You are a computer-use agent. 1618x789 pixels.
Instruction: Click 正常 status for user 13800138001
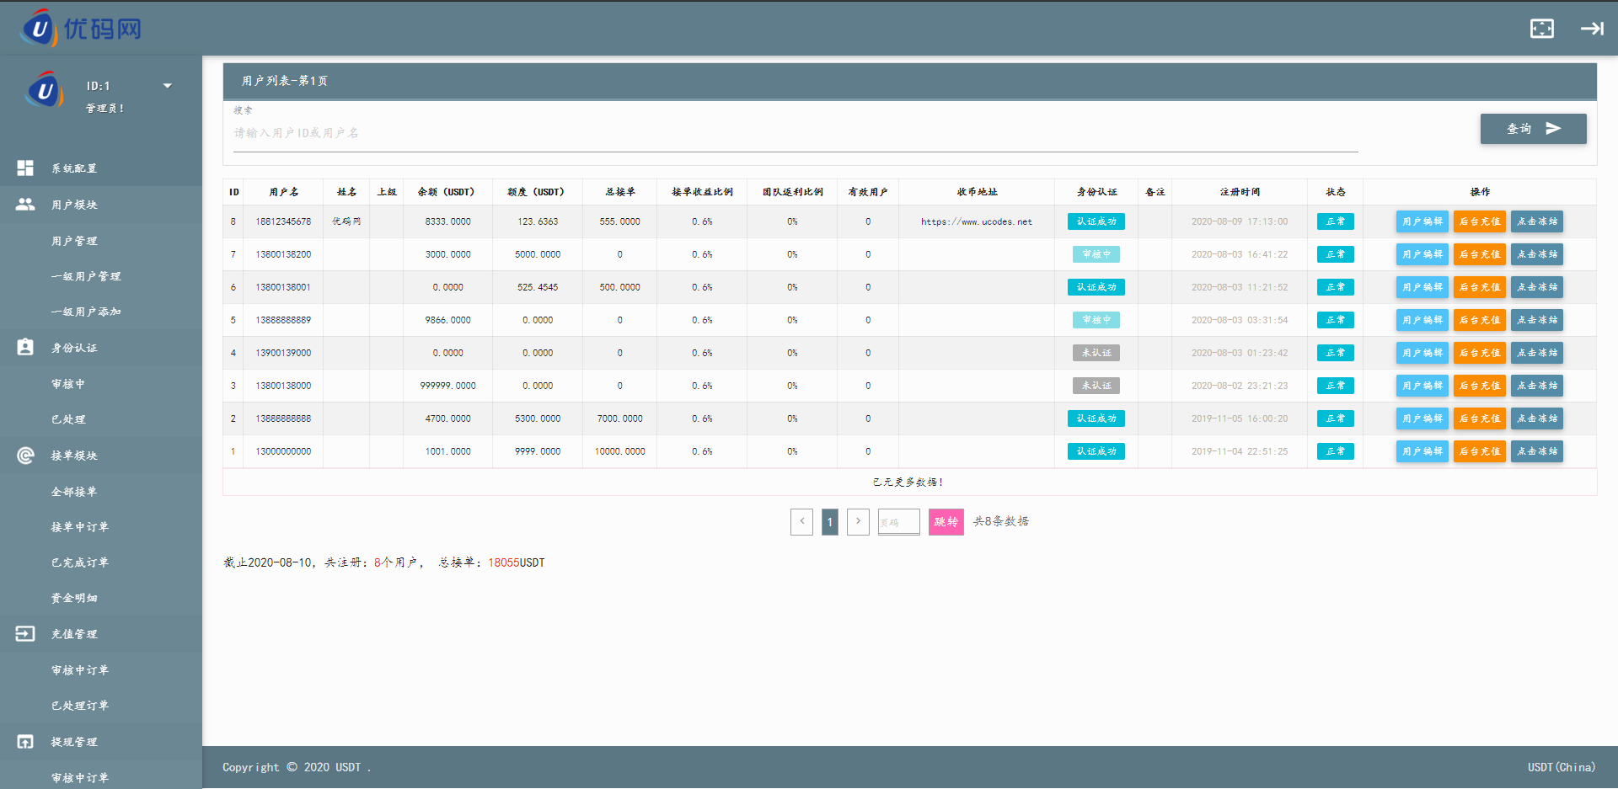1336,287
